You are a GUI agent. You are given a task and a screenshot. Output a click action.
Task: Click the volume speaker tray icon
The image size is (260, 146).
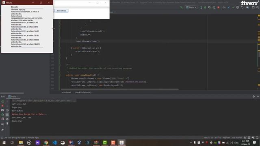(x=232, y=142)
